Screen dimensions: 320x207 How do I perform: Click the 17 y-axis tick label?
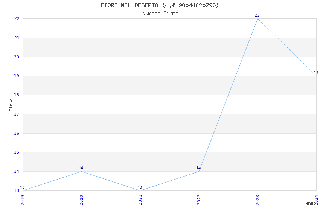click(x=17, y=114)
